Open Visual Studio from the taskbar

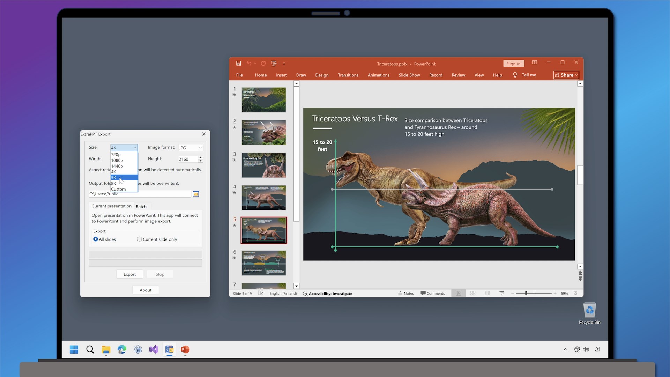click(154, 349)
